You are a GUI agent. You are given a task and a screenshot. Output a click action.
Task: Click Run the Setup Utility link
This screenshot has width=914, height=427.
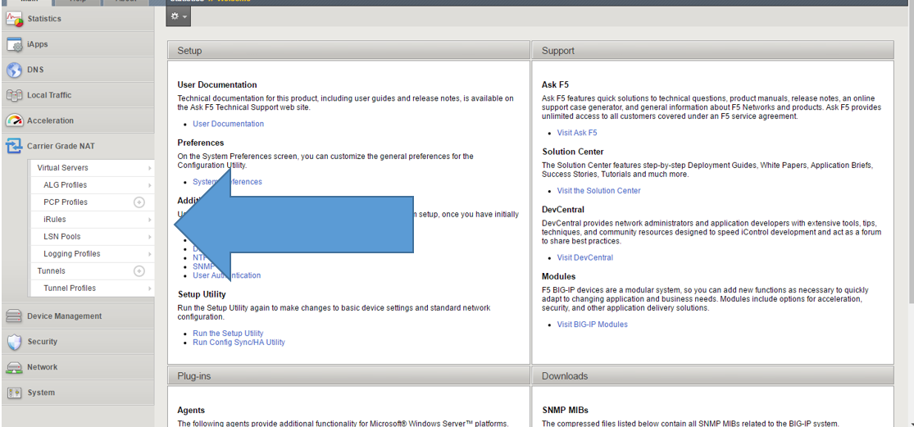coord(228,334)
